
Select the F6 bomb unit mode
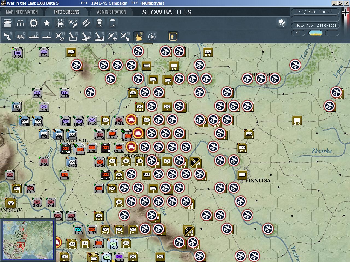pos(73,37)
